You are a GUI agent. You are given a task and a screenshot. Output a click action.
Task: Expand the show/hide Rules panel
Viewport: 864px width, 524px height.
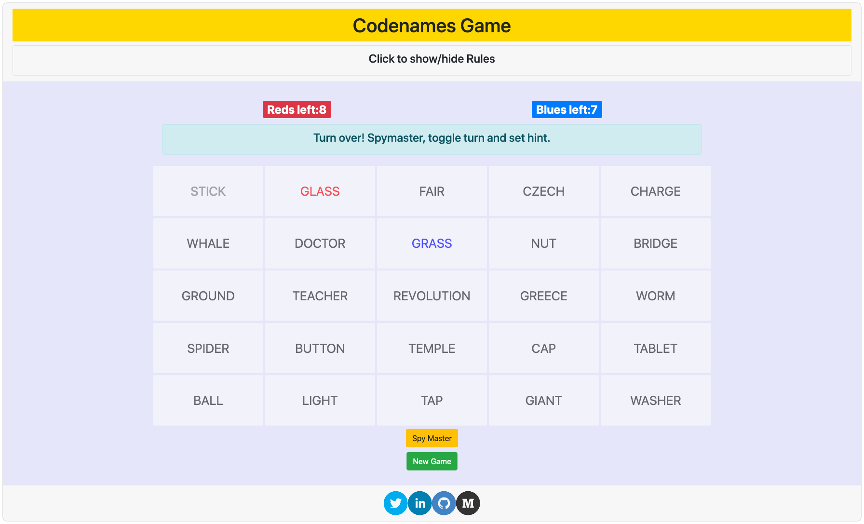point(432,60)
